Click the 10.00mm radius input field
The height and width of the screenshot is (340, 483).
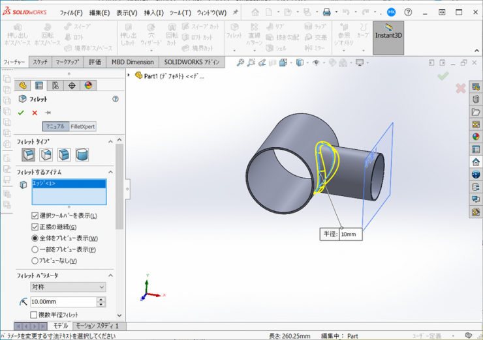[x=63, y=302]
